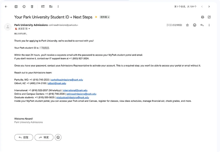Mark the email as unread
This screenshot has width=220, height=152.
(43, 6)
